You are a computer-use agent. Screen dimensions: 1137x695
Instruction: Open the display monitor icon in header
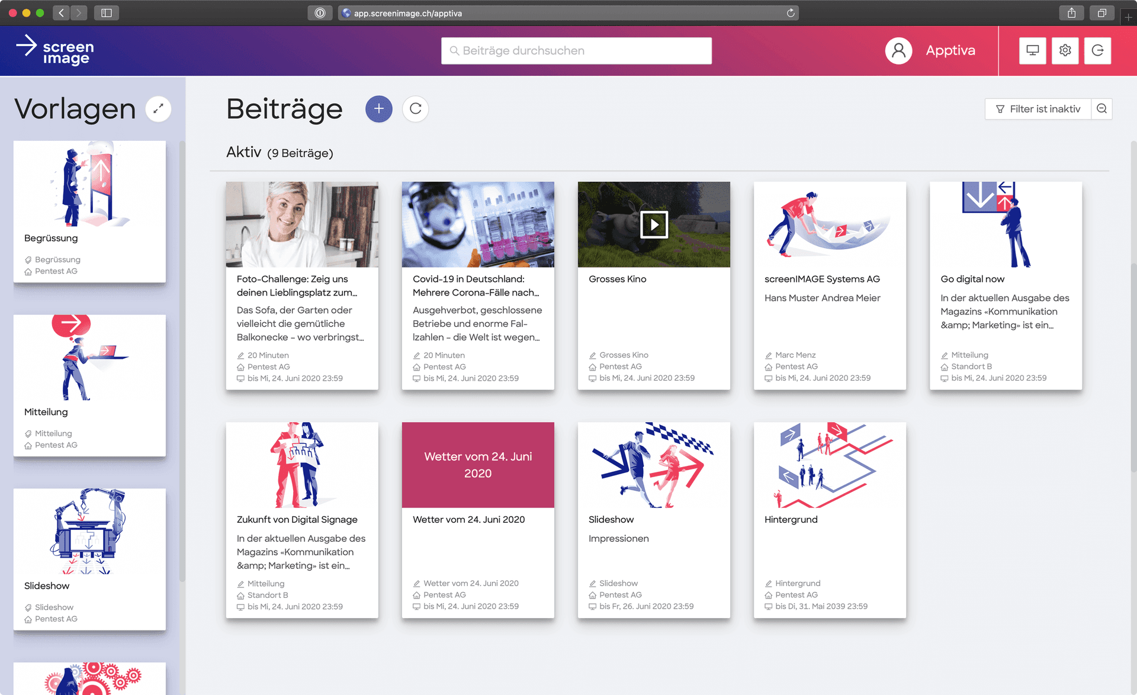(1032, 50)
